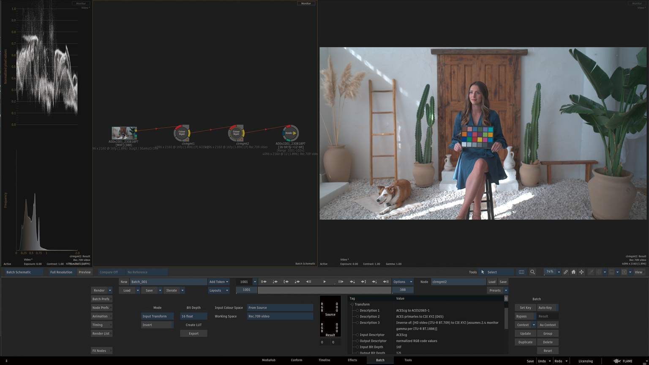Click the chain link icon

tap(565, 272)
